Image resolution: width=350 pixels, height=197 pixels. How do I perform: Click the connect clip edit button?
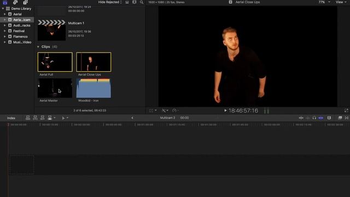coord(28,118)
